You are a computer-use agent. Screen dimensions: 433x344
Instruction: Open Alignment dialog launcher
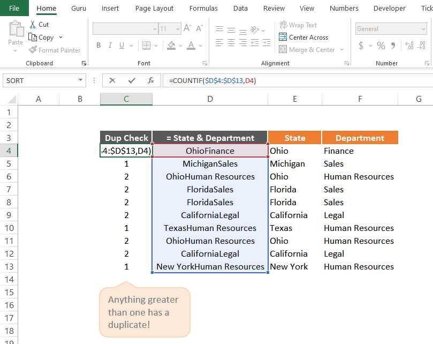click(347, 63)
